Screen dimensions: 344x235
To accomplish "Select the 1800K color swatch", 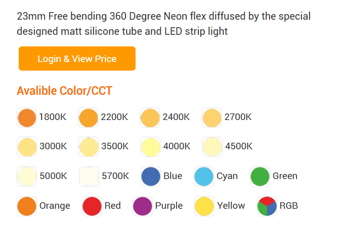I will click(x=27, y=117).
